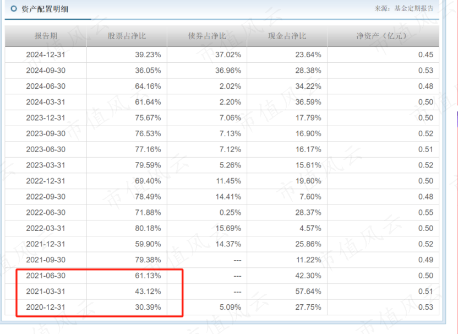Screen dimensions: 458x334
Task: Select the 2024-12-31 report date row
Action: click(x=46, y=55)
